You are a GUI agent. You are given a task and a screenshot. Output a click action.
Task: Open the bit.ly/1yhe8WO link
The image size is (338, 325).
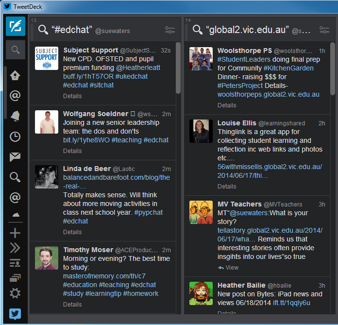click(86, 140)
